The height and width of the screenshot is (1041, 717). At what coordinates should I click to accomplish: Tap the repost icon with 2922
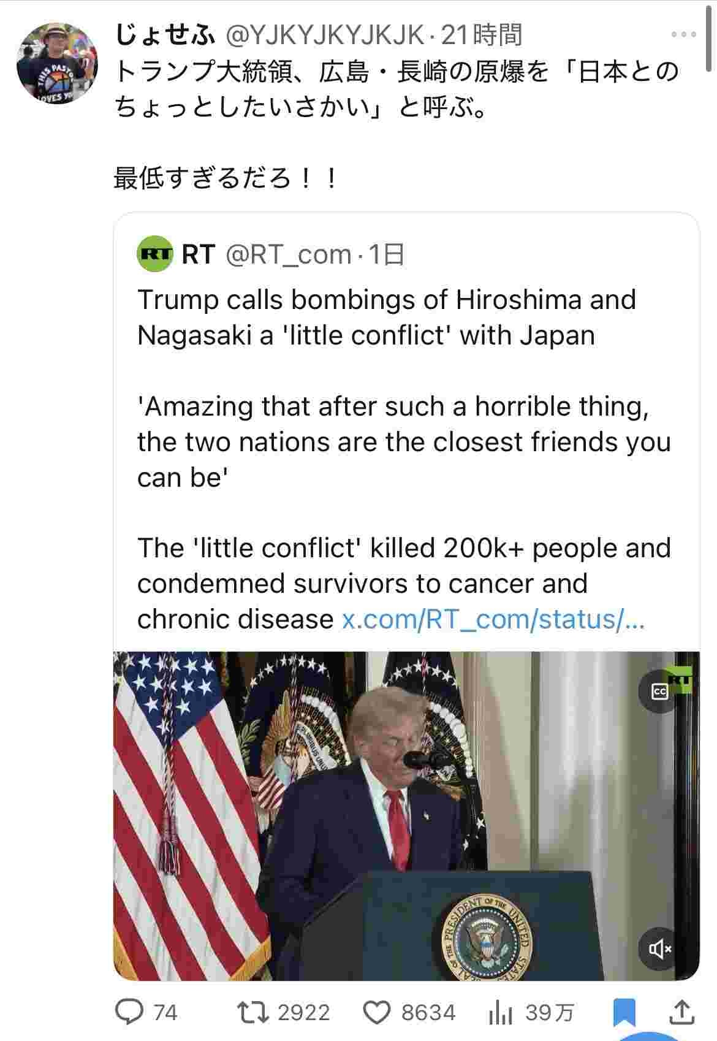pos(254,1012)
